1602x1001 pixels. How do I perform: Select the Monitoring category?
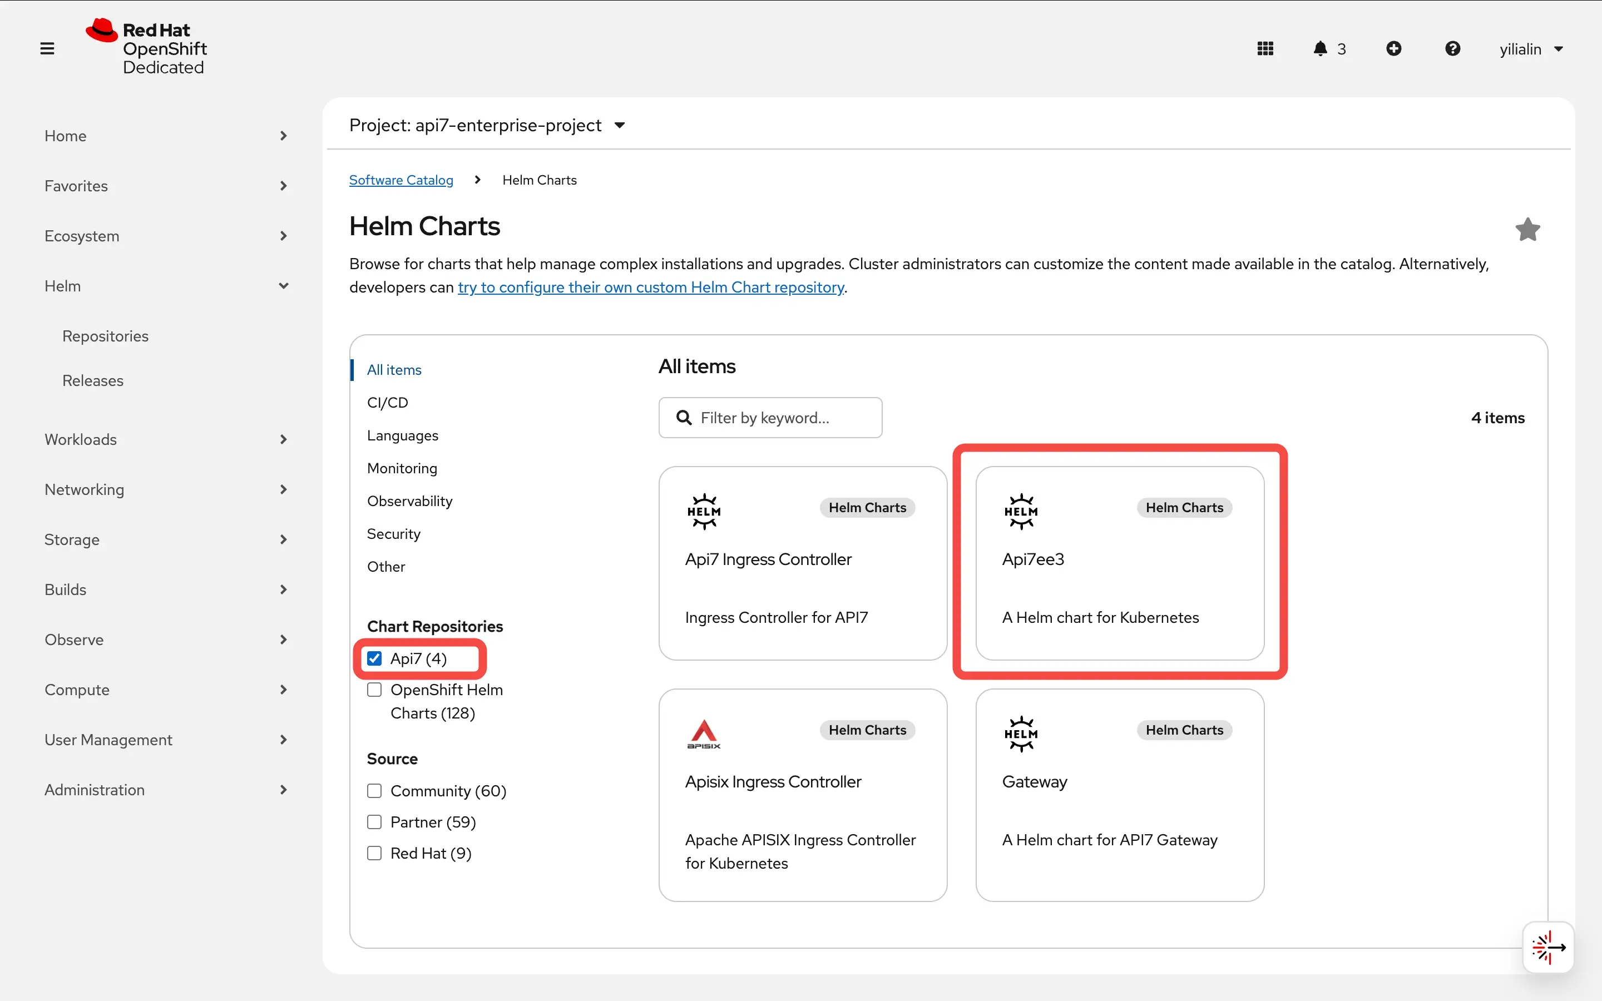tap(402, 468)
